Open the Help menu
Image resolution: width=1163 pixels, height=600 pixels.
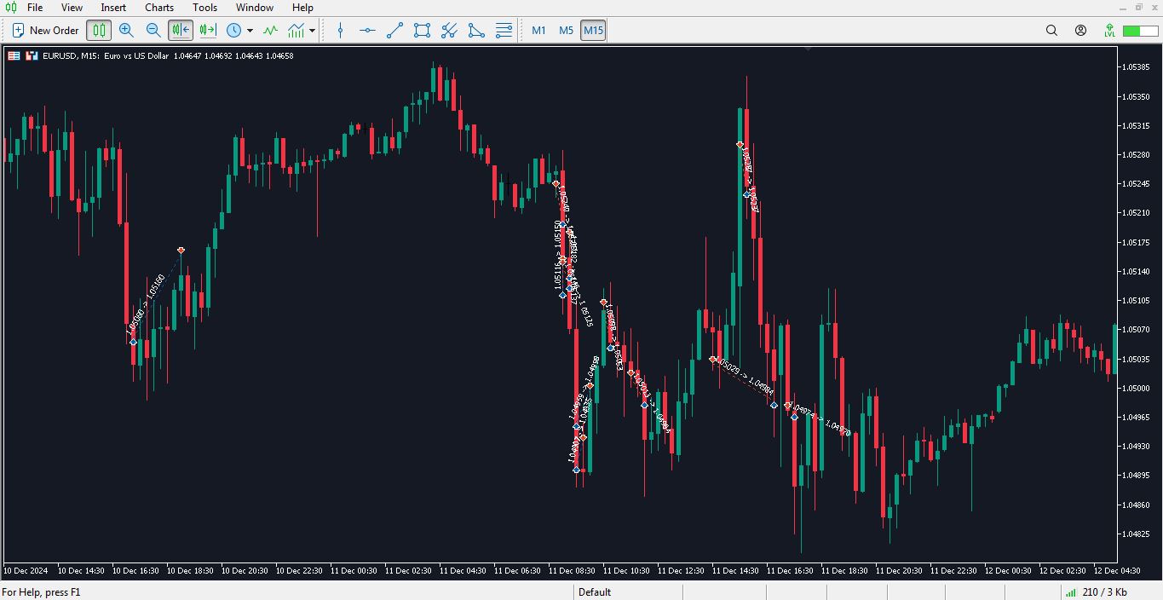tap(302, 7)
